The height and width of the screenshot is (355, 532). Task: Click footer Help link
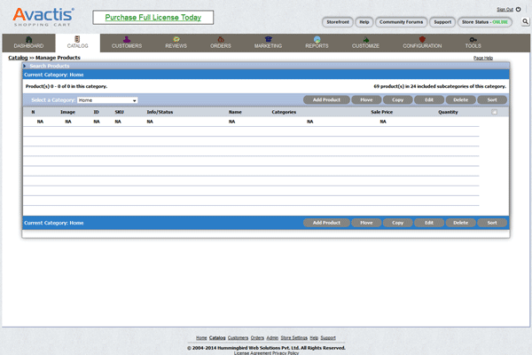(x=314, y=338)
